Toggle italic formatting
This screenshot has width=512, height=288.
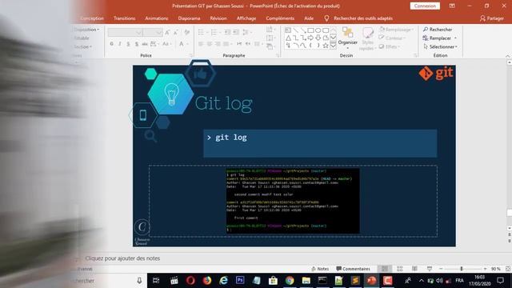point(120,44)
